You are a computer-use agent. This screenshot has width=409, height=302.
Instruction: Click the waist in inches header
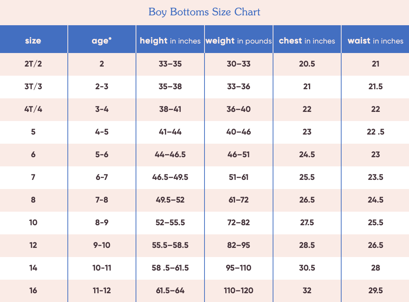[375, 41]
